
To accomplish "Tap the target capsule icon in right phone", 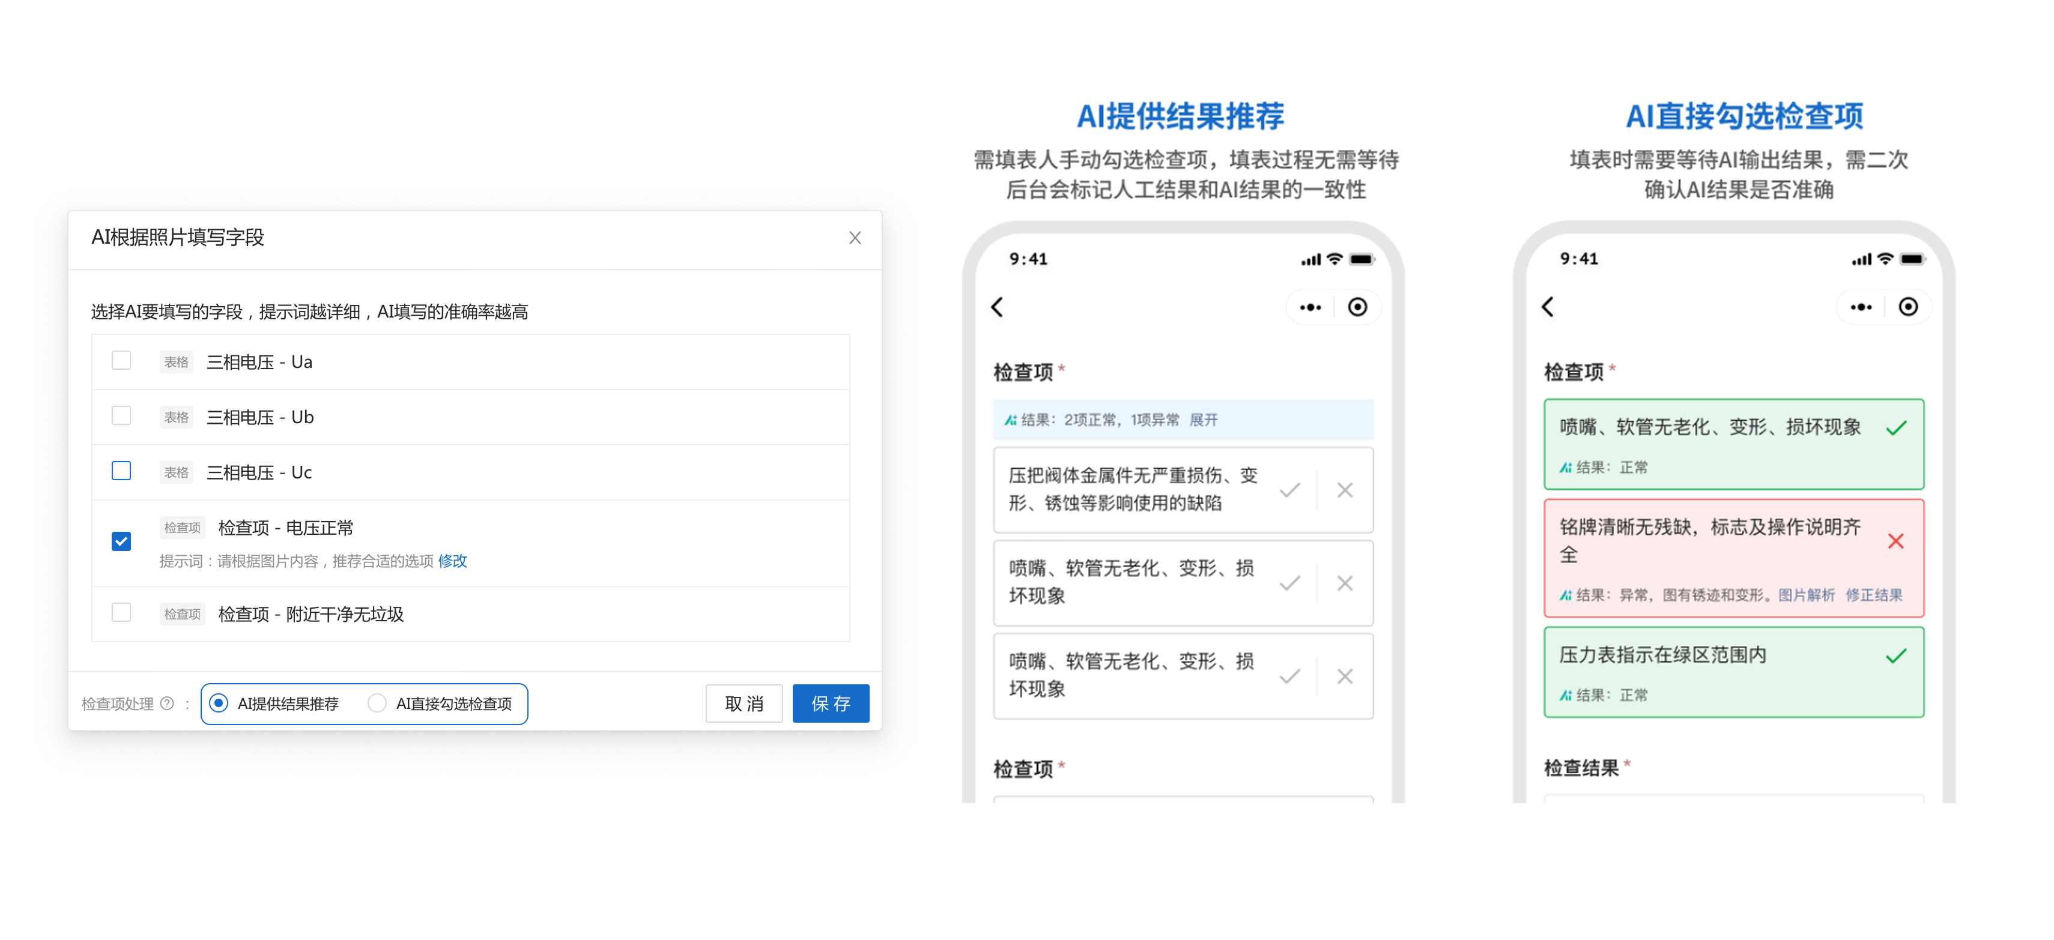I will [x=1908, y=307].
